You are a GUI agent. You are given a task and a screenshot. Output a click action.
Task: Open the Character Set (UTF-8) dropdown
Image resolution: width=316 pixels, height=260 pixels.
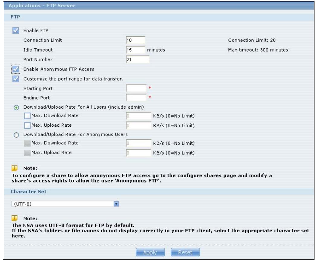tap(66, 204)
